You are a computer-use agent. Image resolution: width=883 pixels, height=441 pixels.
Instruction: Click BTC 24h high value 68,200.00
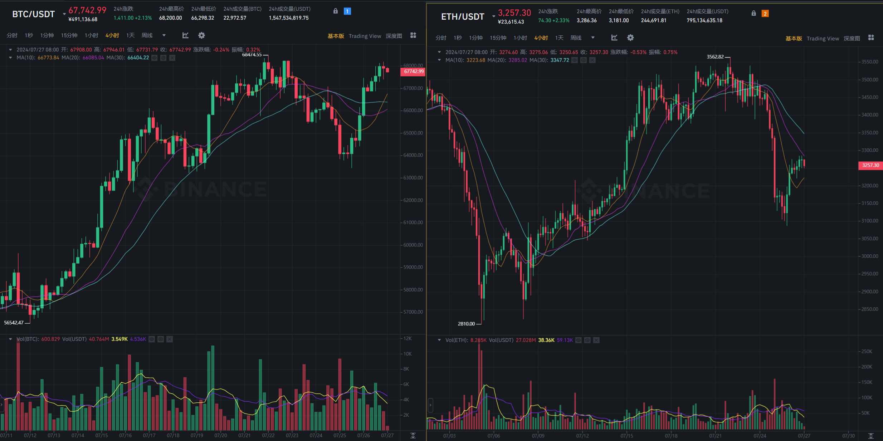[x=171, y=18]
